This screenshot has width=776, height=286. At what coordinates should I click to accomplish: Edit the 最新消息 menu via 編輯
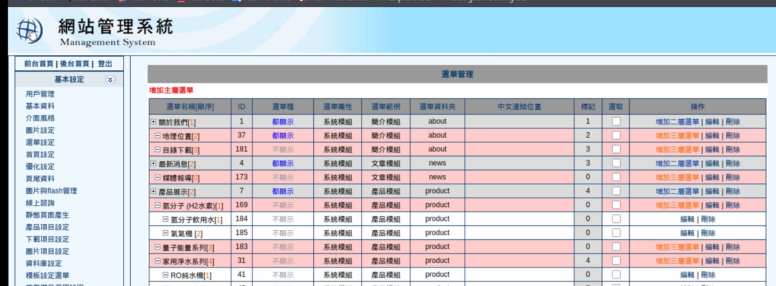(712, 164)
